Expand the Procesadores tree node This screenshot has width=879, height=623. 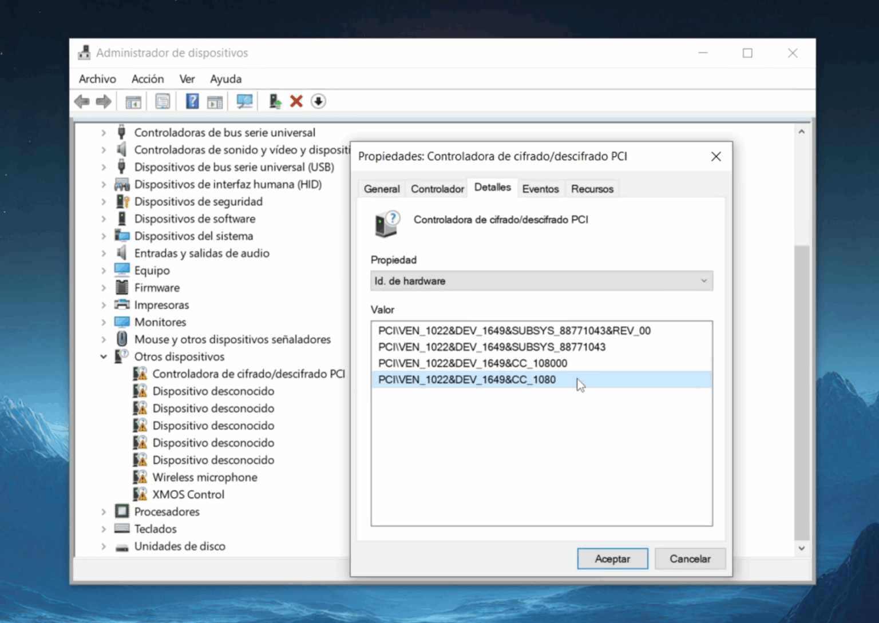coord(104,511)
